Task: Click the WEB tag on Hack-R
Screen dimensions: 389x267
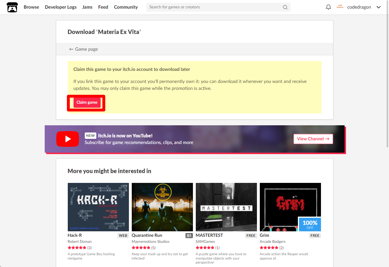Action: pyautogui.click(x=123, y=236)
